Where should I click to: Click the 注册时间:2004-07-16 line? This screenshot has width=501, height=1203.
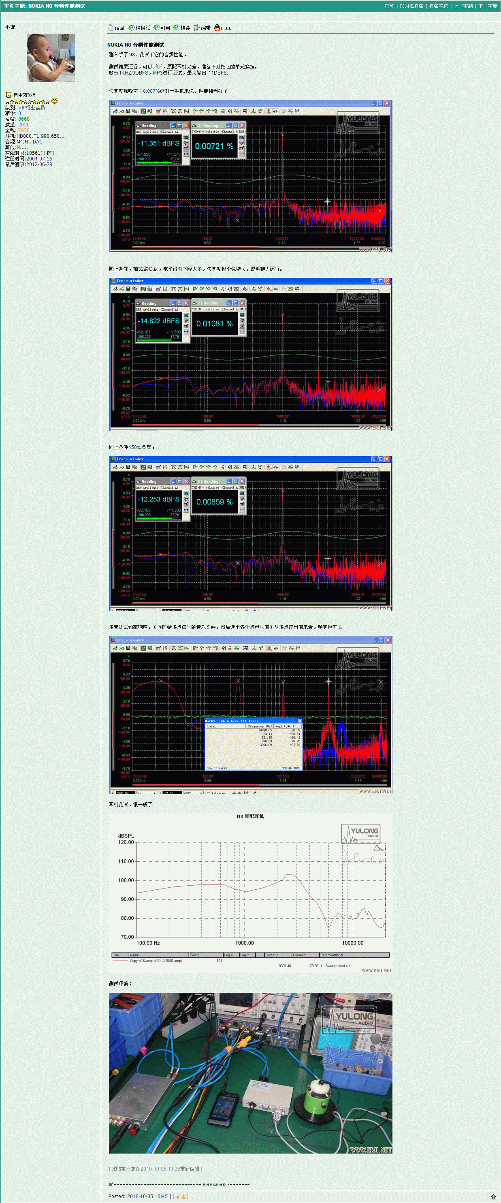pos(28,159)
